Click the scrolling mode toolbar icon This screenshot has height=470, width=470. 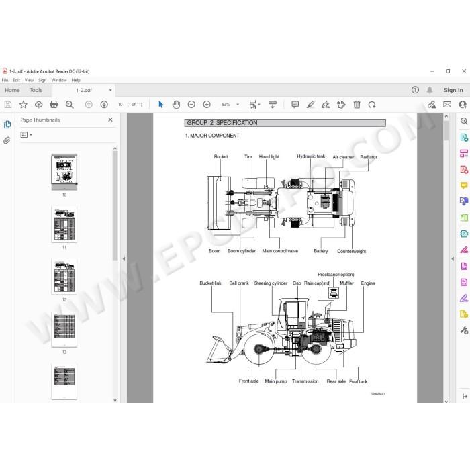(x=273, y=105)
